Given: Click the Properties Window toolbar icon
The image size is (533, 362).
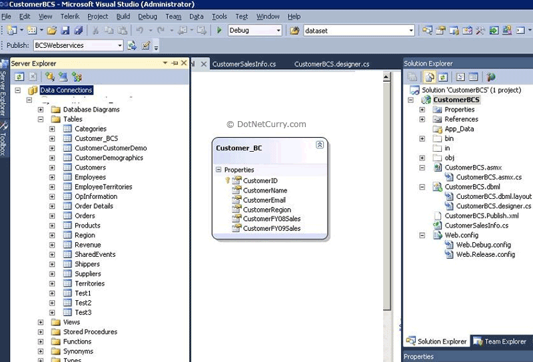Looking at the screenshot, I should pos(440,31).
